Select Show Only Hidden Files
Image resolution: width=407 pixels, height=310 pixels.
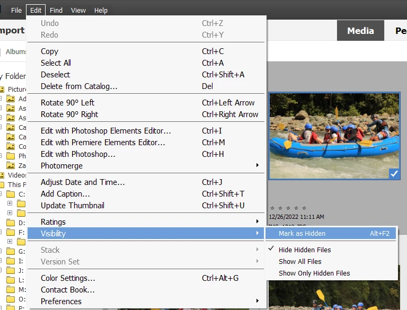(x=331, y=273)
